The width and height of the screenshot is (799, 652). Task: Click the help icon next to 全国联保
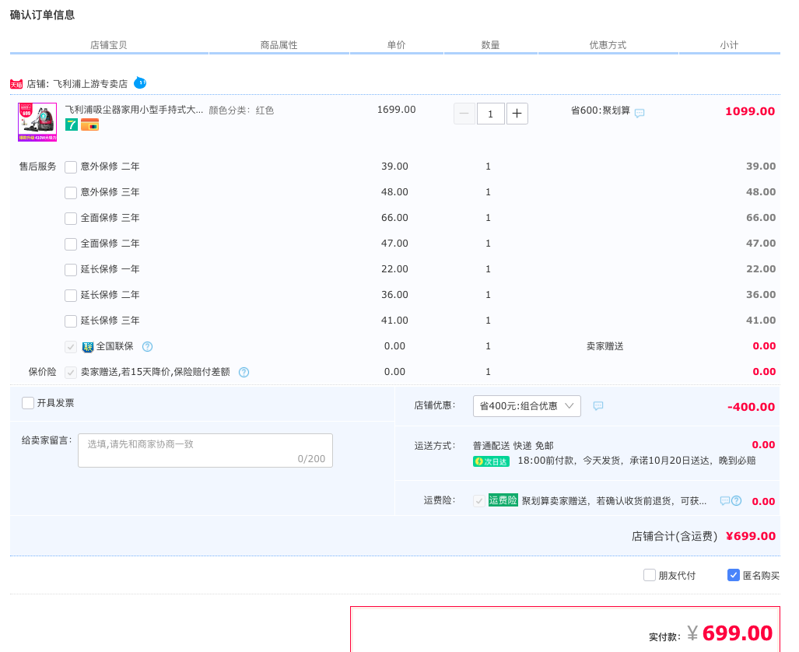click(x=147, y=347)
